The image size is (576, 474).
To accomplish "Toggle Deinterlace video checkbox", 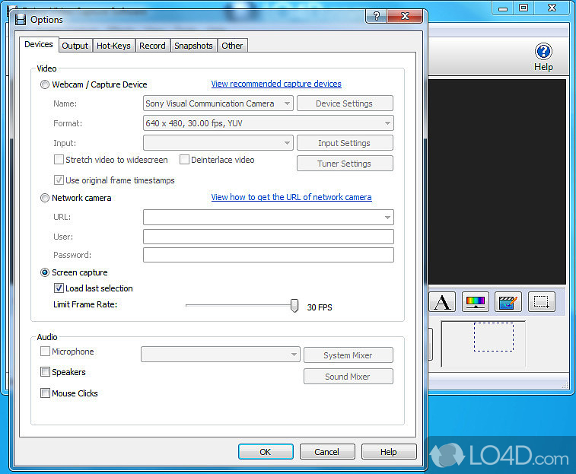I will click(184, 160).
